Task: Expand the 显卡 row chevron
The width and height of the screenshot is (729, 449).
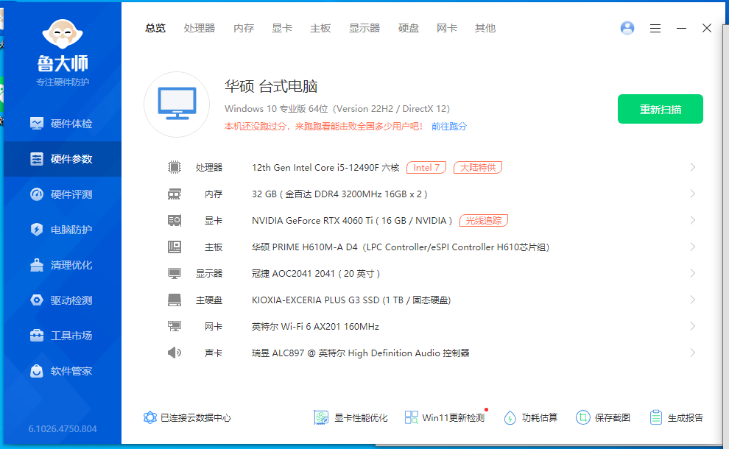Action: 692,220
